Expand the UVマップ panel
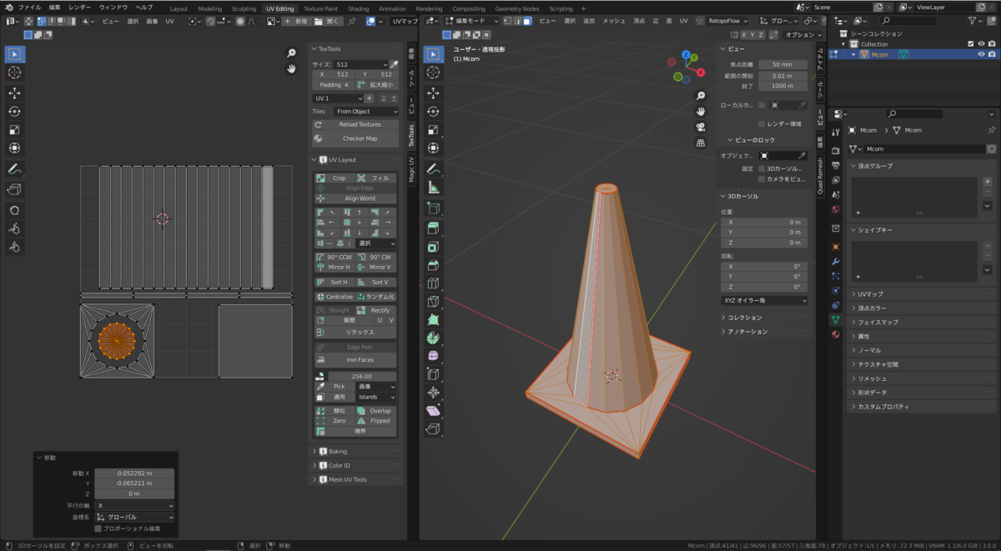Screen dimensions: 1001x551 (870, 293)
